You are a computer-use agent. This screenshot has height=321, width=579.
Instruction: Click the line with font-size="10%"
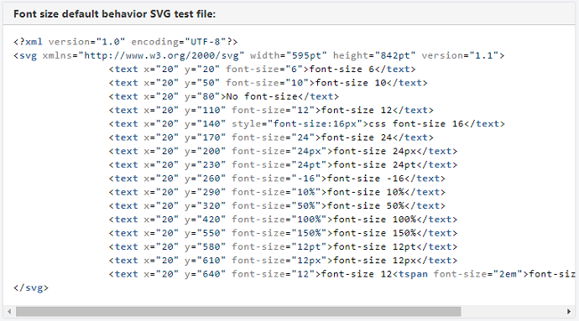point(277,192)
